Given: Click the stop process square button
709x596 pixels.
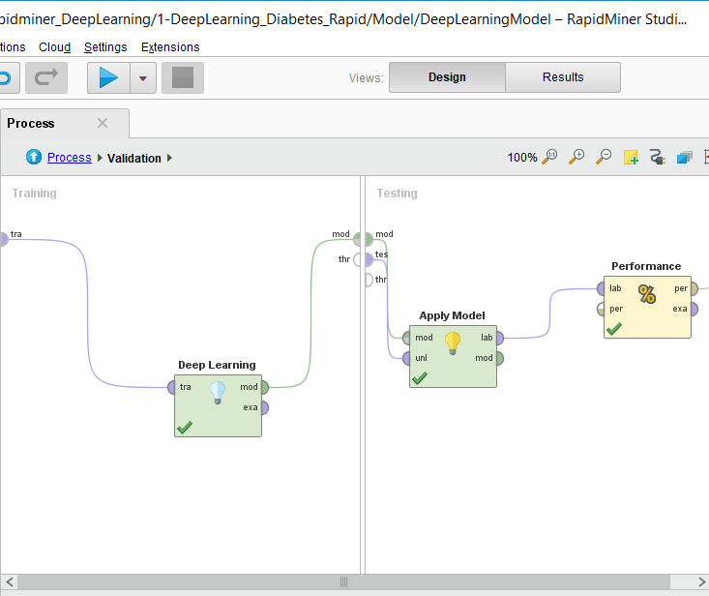Looking at the screenshot, I should coord(183,78).
